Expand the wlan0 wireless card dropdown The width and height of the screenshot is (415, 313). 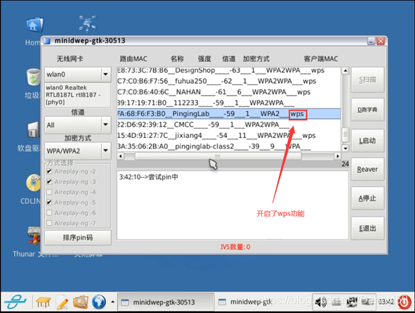(x=105, y=75)
